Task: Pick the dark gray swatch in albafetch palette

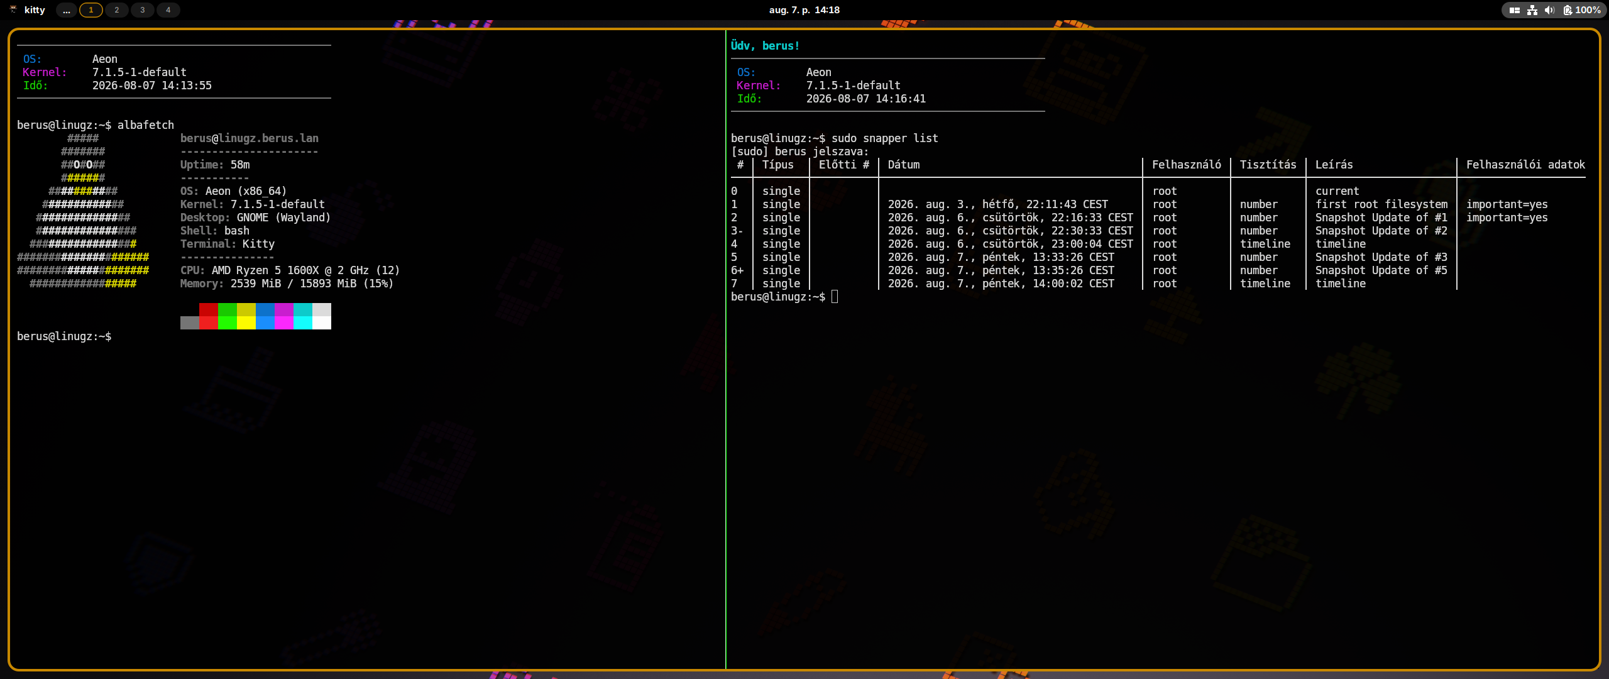Action: coord(190,323)
